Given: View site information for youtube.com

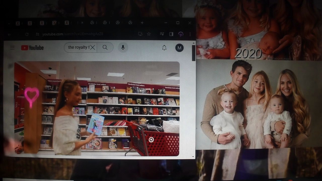Looking at the screenshot, I should [x=37, y=34].
